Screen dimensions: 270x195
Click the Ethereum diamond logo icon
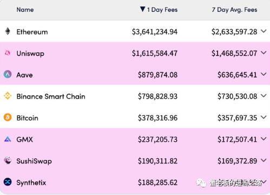pos(8,31)
